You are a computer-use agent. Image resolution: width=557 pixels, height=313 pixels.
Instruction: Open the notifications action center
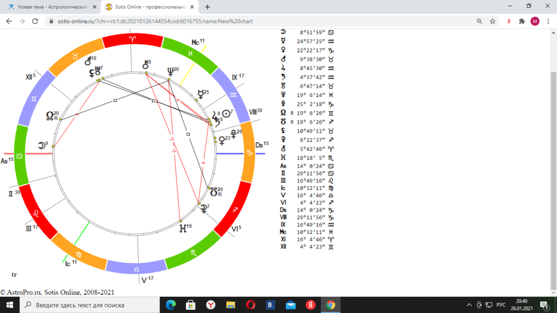click(544, 305)
